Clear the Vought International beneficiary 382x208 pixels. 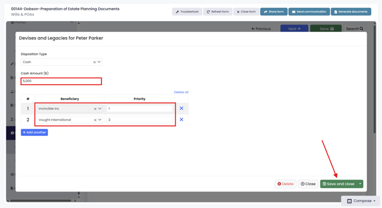pyautogui.click(x=95, y=120)
